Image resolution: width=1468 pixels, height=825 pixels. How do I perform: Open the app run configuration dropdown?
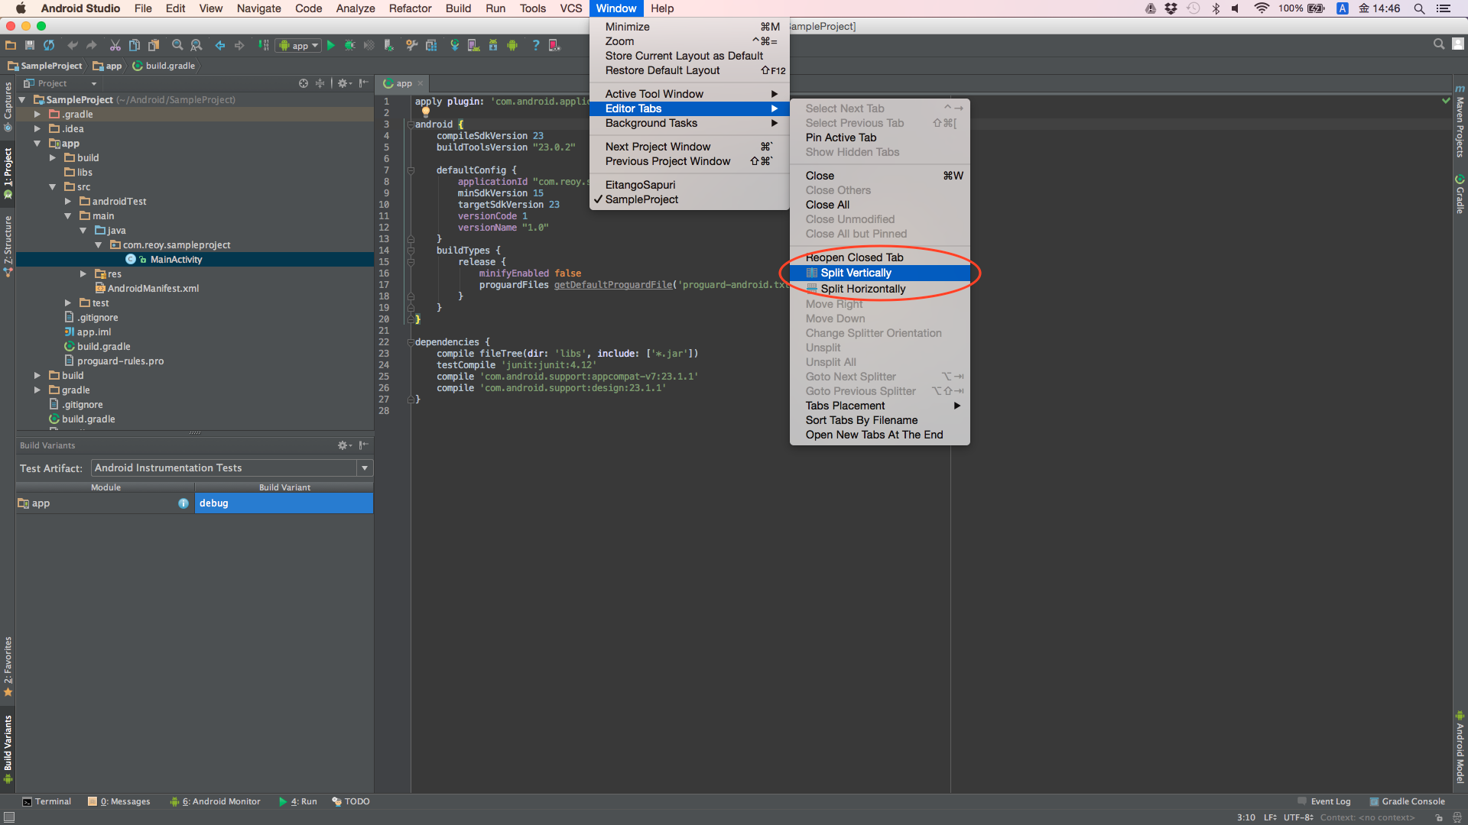click(299, 46)
